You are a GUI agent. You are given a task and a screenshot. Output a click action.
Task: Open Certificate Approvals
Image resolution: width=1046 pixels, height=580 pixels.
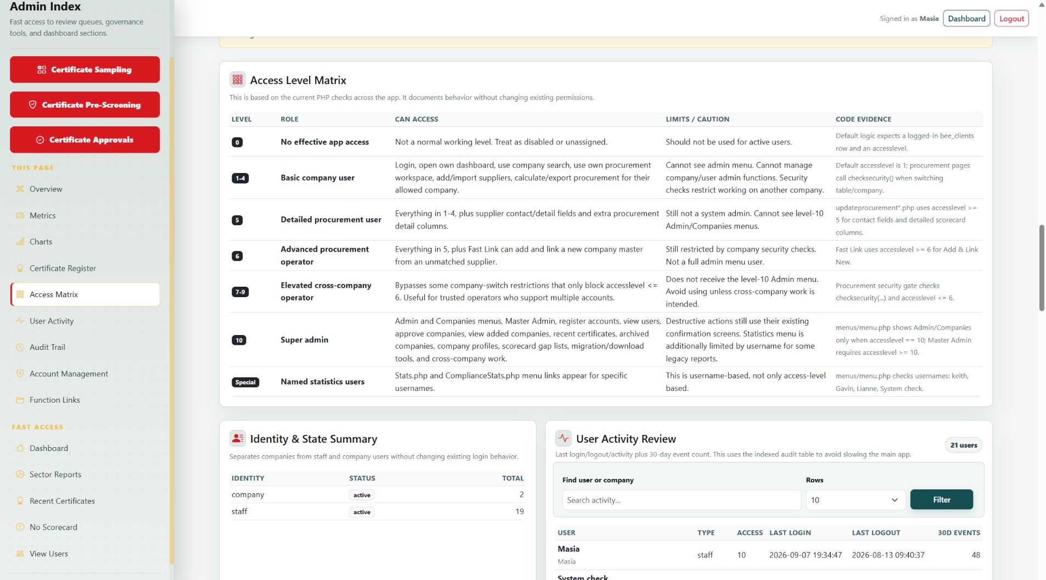click(85, 140)
